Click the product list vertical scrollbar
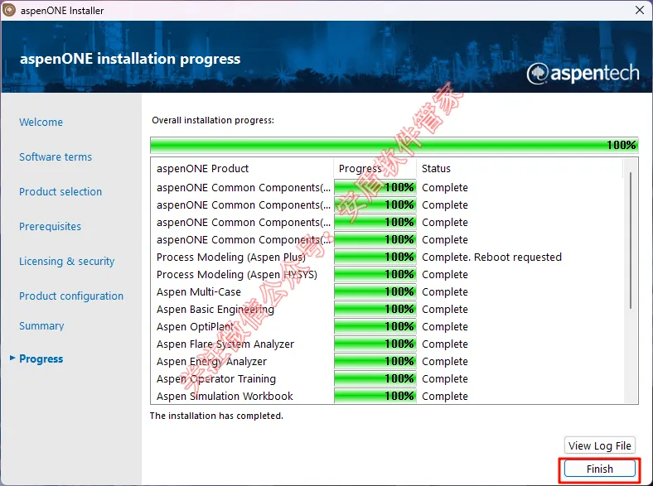 [631, 240]
